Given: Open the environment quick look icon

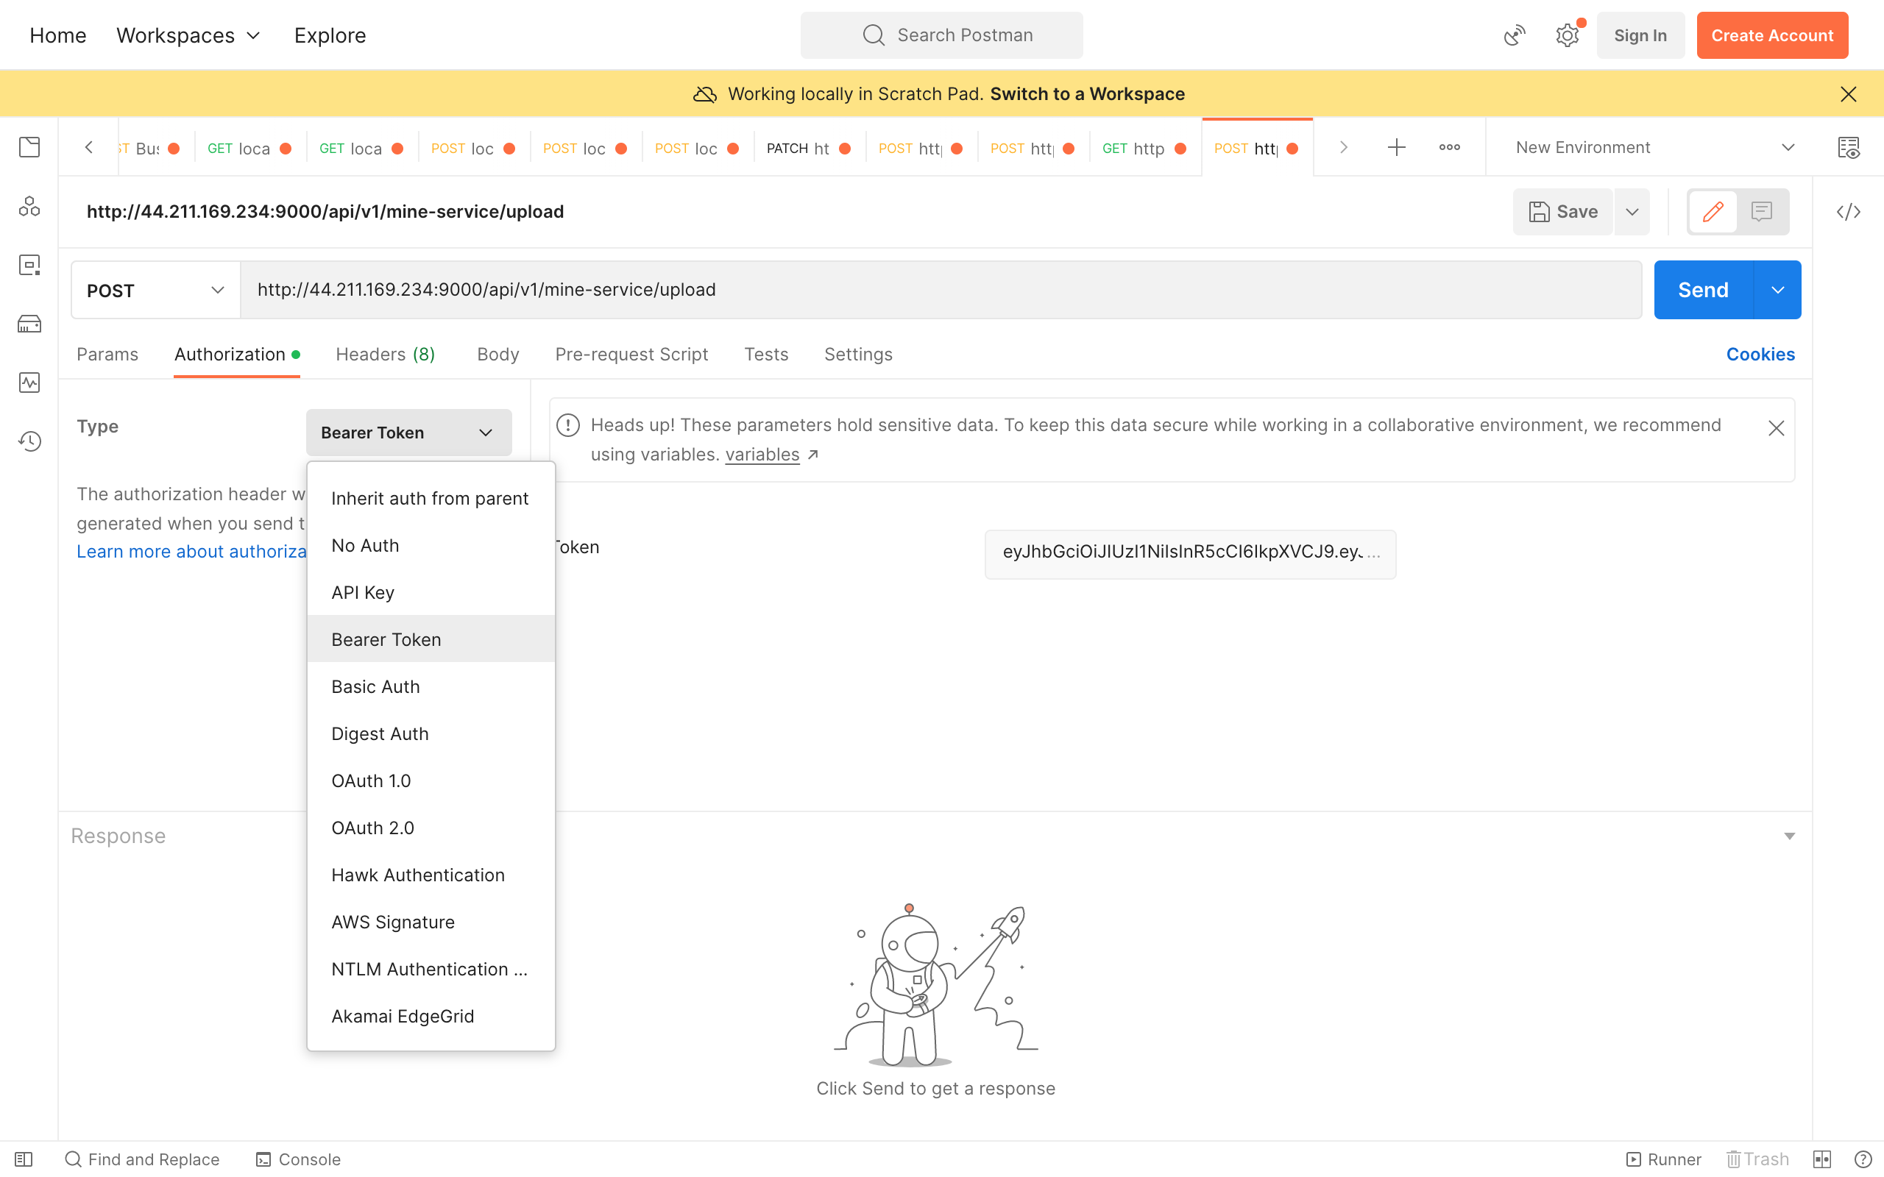Looking at the screenshot, I should pos(1848,147).
